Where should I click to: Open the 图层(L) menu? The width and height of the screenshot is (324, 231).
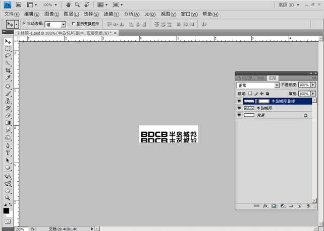click(x=72, y=14)
